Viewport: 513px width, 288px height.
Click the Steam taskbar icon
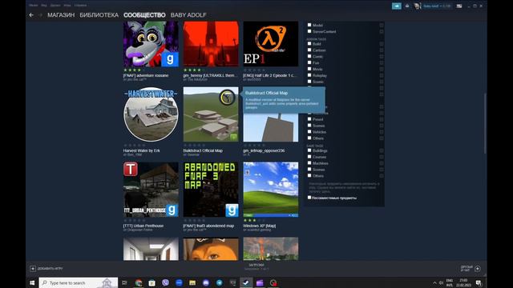(246, 282)
